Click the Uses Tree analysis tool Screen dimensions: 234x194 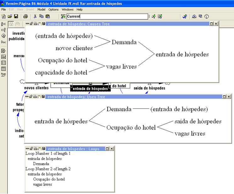(x=3, y=30)
